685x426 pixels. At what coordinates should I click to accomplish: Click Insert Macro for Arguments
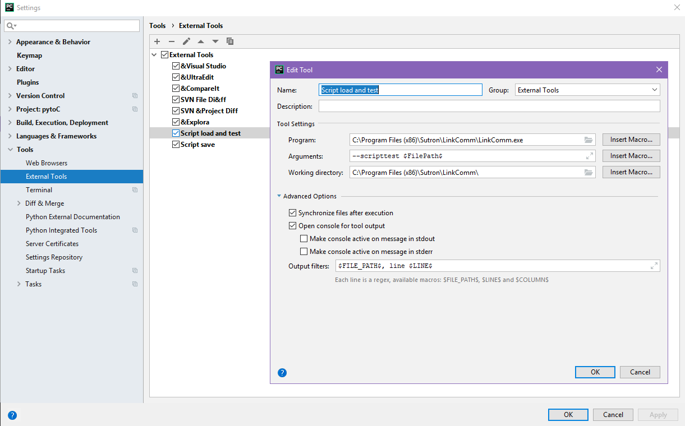tap(631, 156)
